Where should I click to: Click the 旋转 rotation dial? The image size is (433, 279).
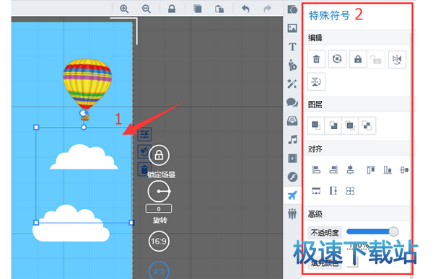159,191
